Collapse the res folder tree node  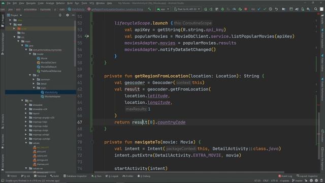click(22, 101)
